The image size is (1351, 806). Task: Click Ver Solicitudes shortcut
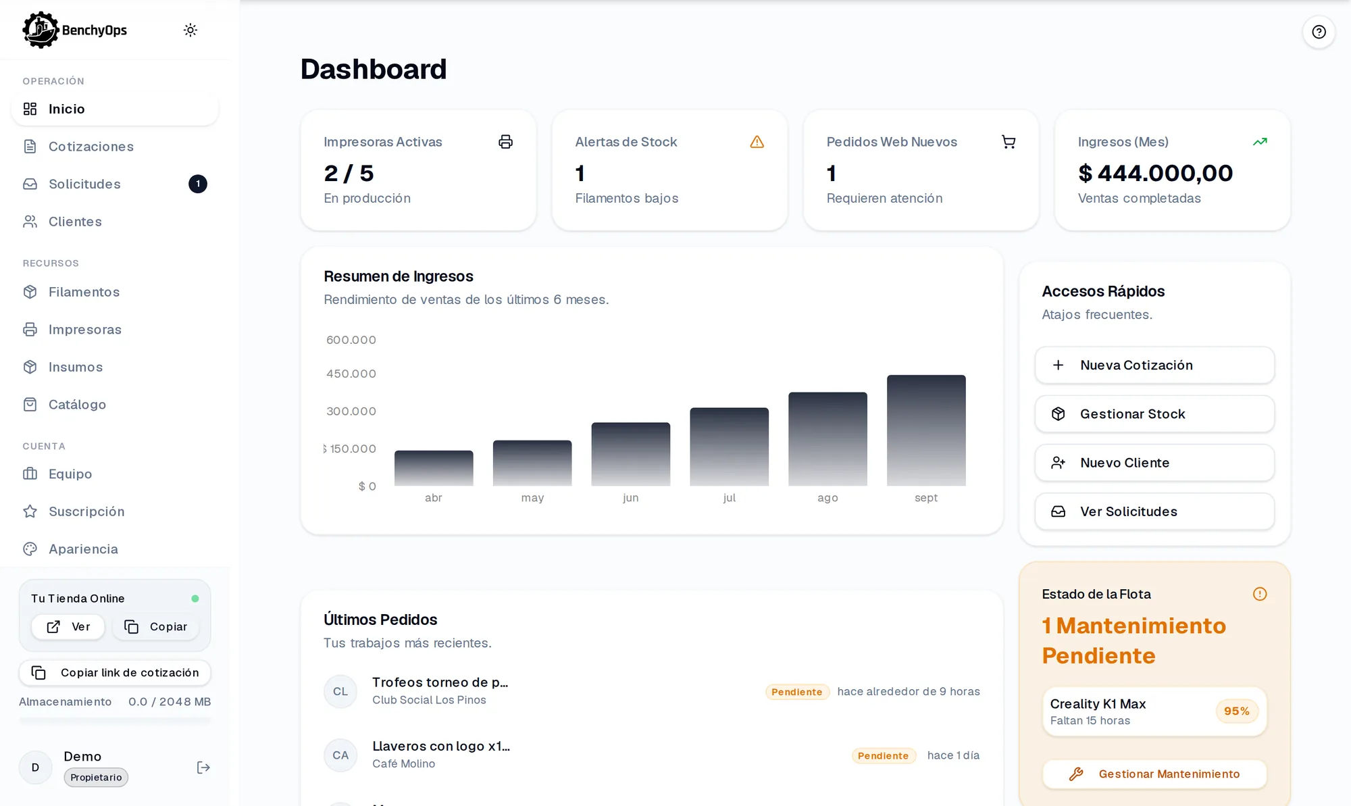tap(1154, 511)
